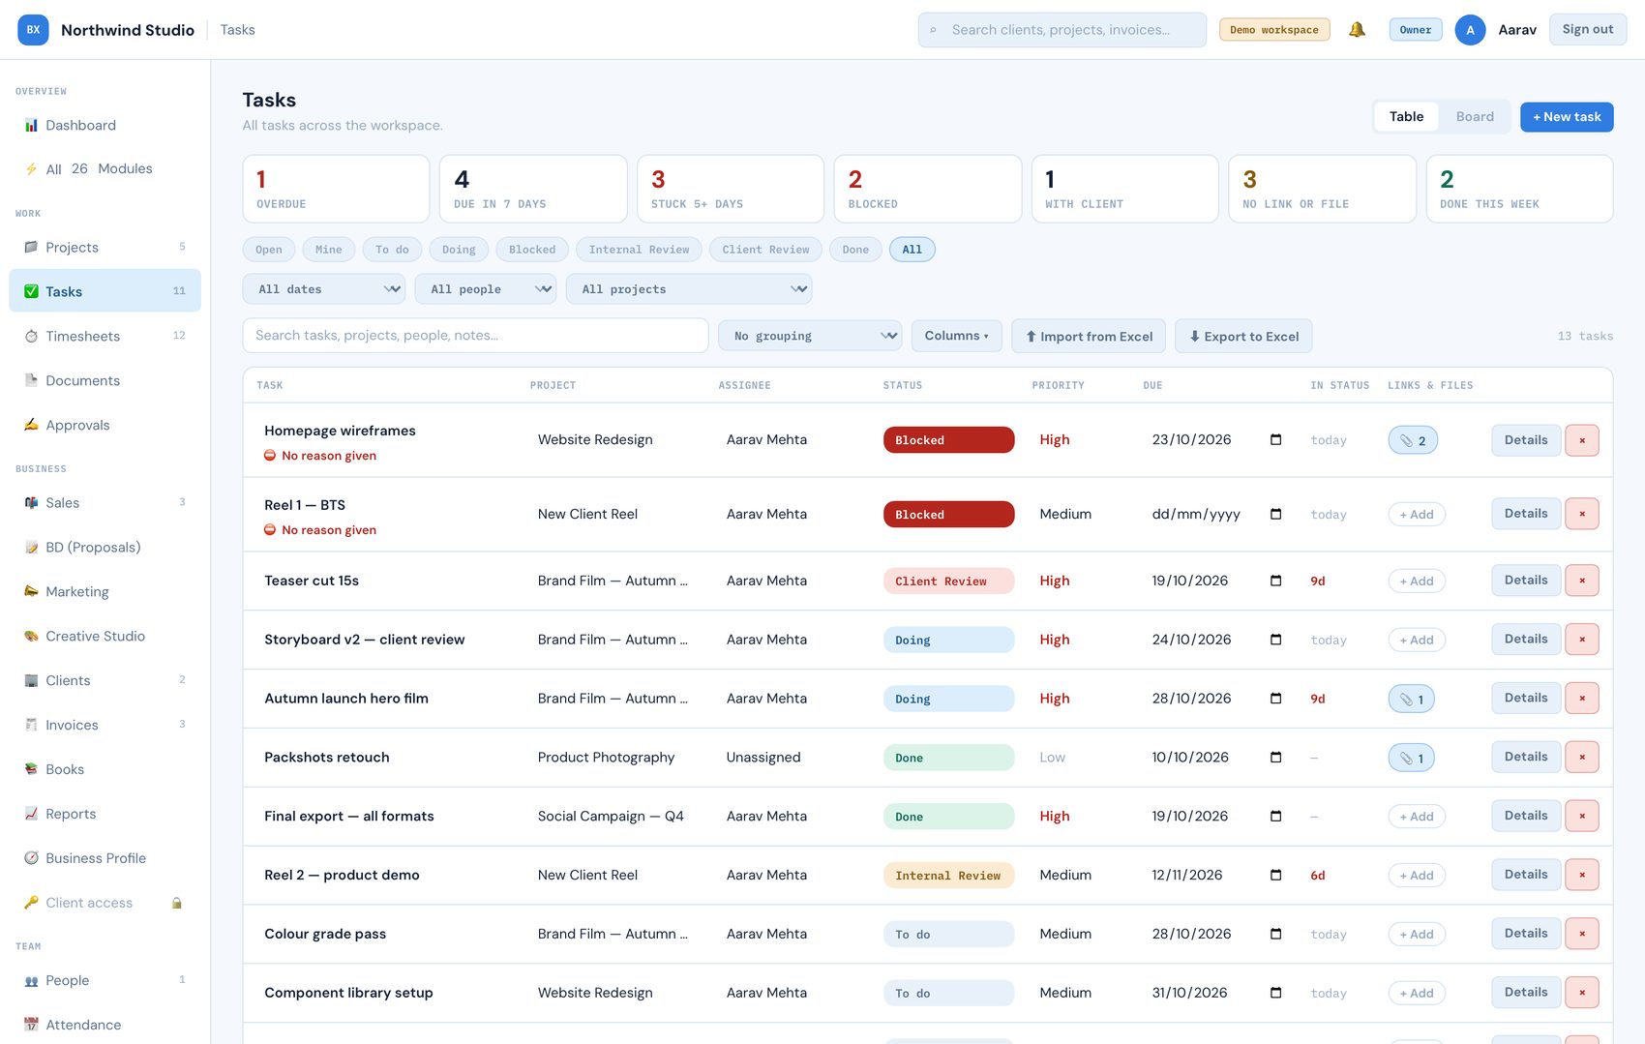Click Export to Excel
Screen dimensions: 1645x1044
(x=1243, y=336)
